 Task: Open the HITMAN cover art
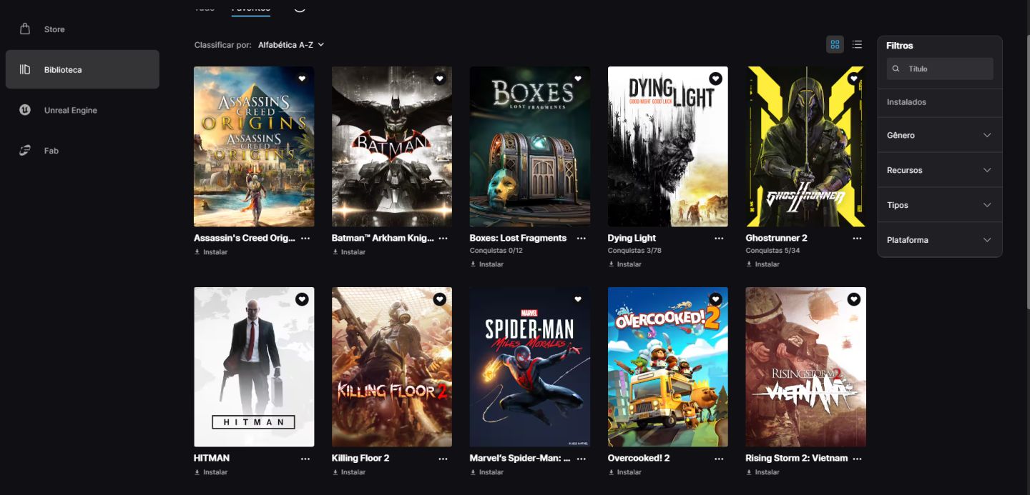[x=254, y=367]
